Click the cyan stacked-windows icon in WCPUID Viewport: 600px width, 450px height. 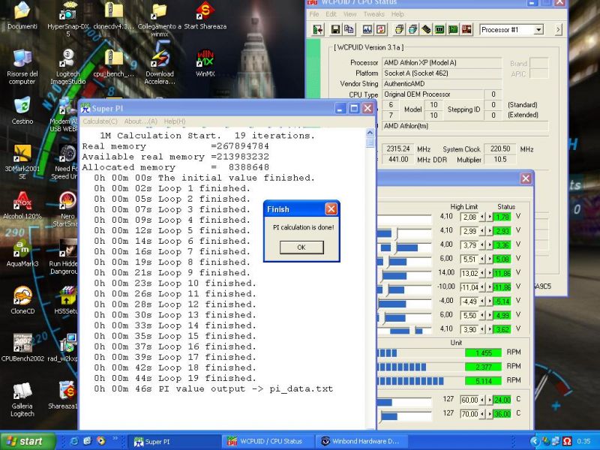click(413, 29)
